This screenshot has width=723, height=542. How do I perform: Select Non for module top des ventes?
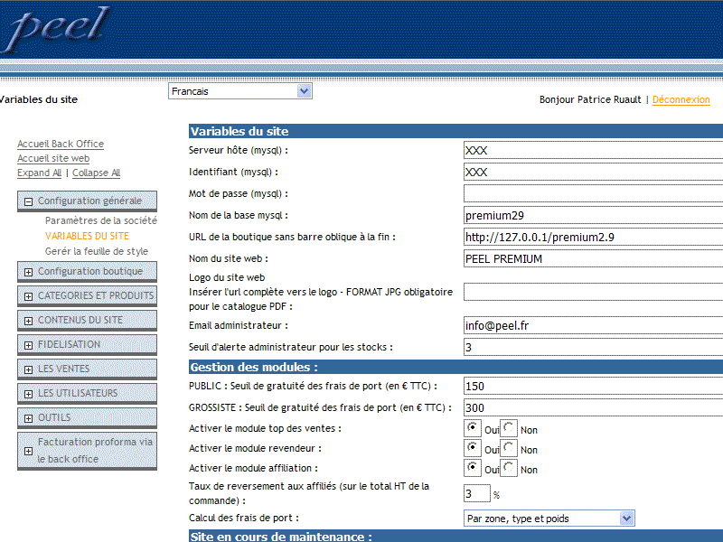(x=509, y=428)
